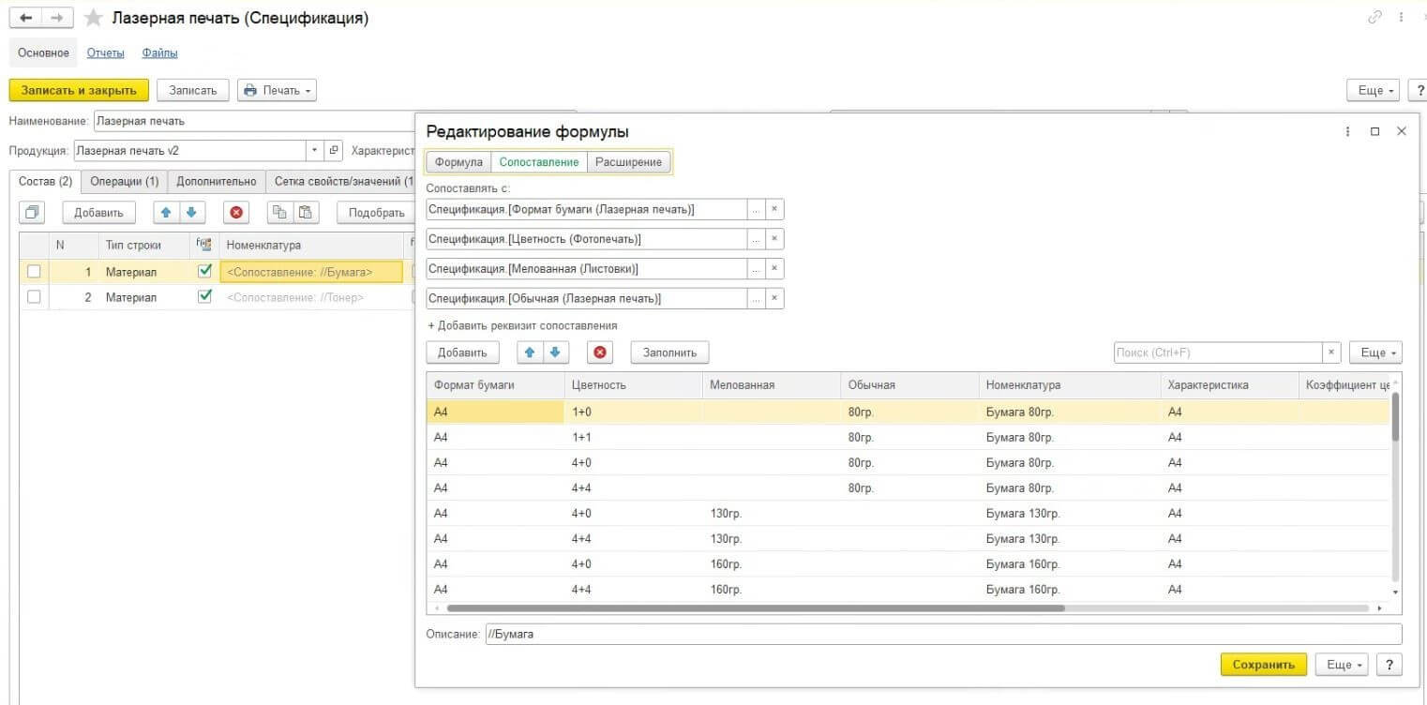
Task: Click Добавить in the formula dialog
Action: pyautogui.click(x=462, y=352)
